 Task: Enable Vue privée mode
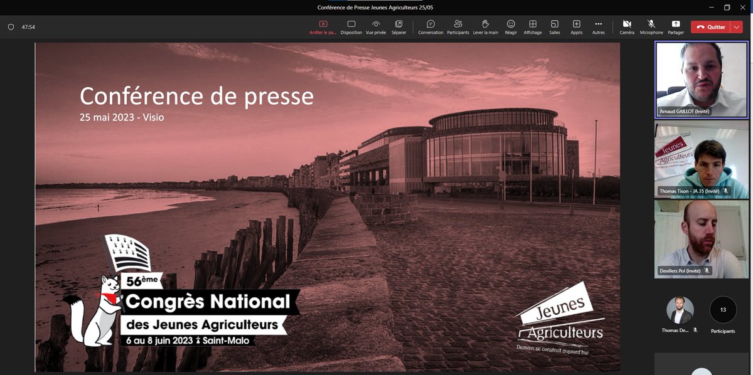point(375,26)
